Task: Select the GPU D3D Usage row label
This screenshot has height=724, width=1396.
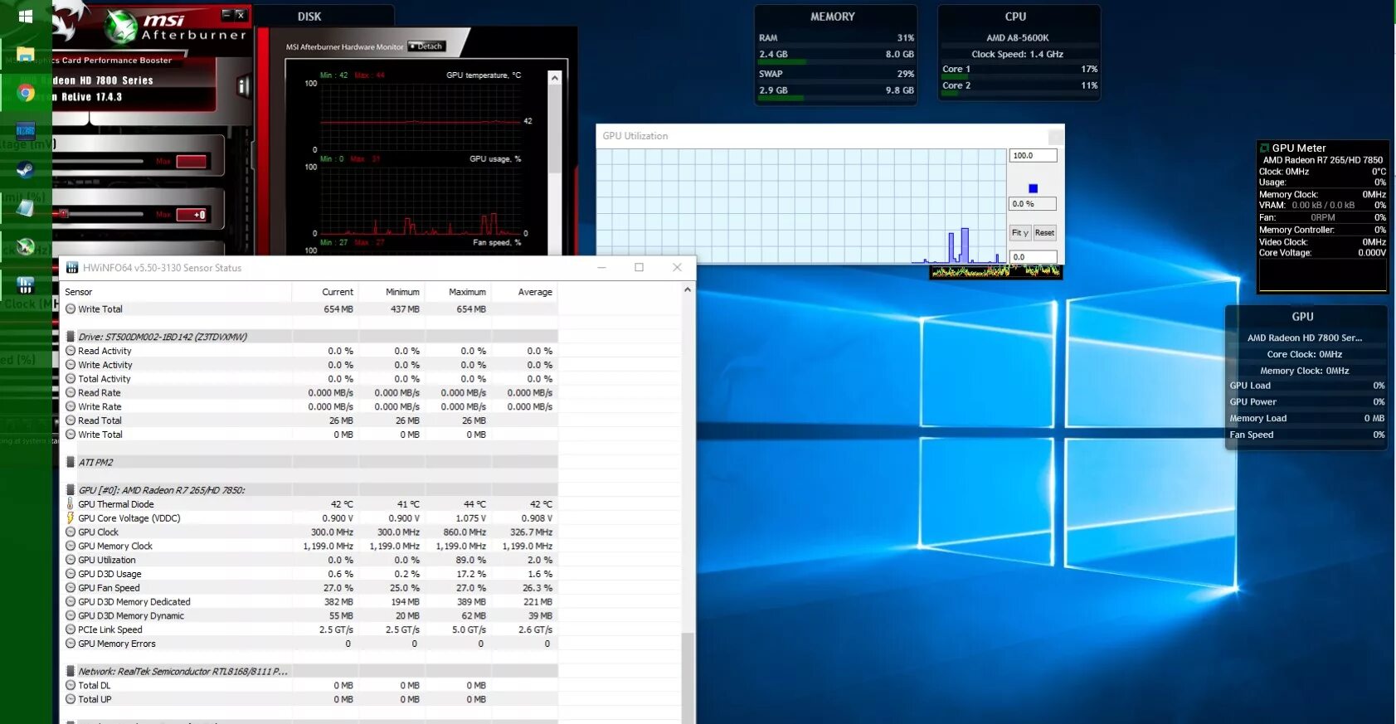Action: (109, 574)
